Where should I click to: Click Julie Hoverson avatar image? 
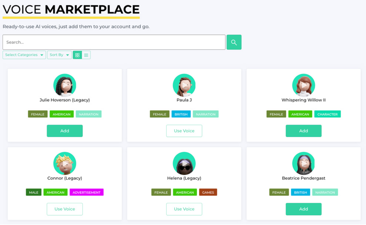[65, 85]
